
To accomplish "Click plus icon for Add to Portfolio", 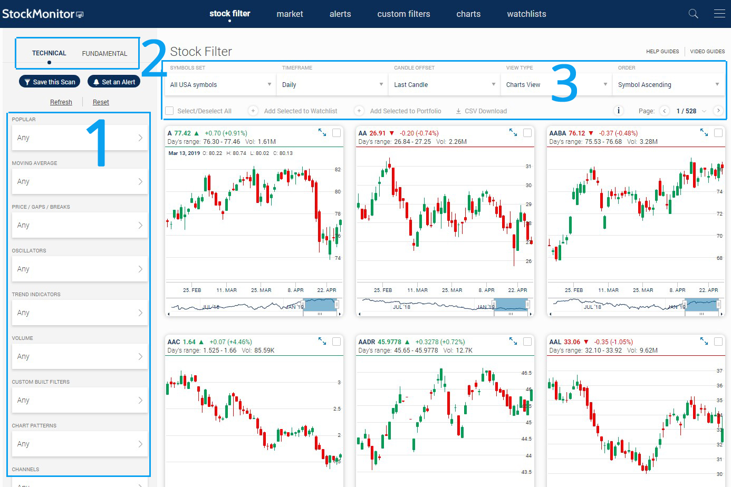I will click(x=359, y=111).
